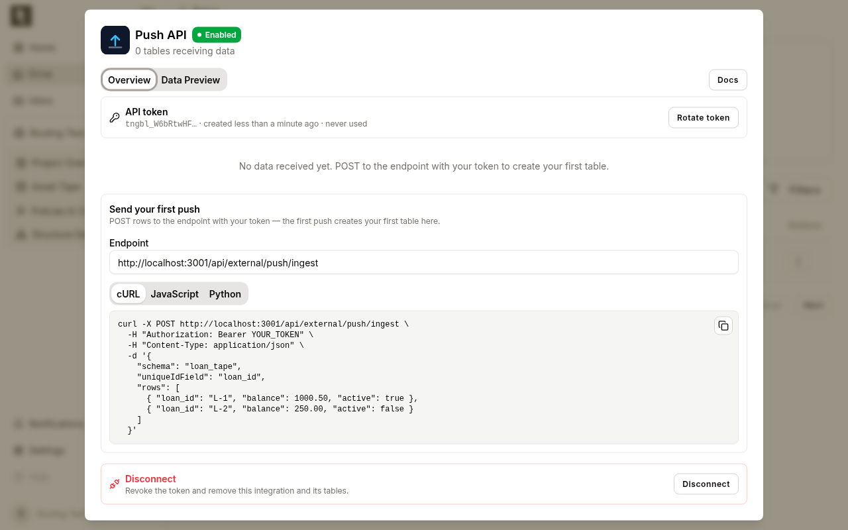This screenshot has height=530, width=848.
Task: Click the "Content-Type: application/json" code line
Action: click(x=216, y=346)
